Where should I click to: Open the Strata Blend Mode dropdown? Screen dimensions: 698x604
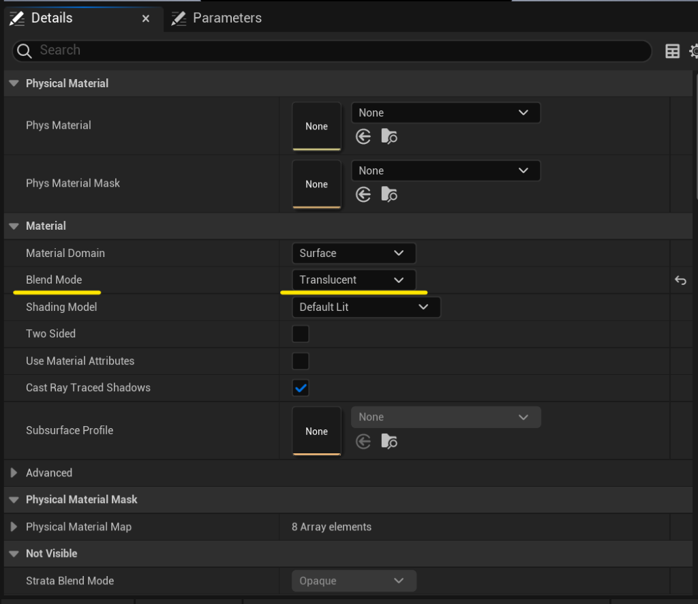[x=354, y=581]
